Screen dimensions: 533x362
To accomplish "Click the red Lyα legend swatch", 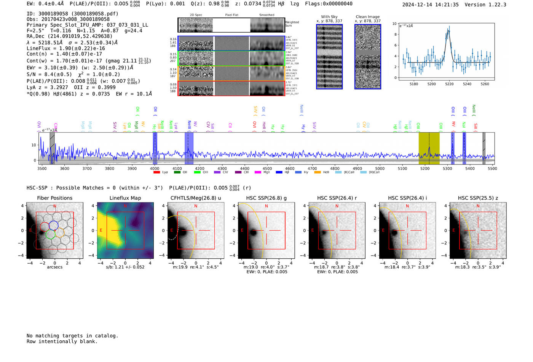I will tap(156, 172).
